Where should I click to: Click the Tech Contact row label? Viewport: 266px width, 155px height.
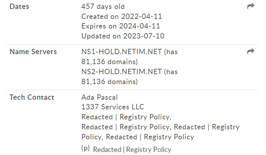click(x=32, y=97)
